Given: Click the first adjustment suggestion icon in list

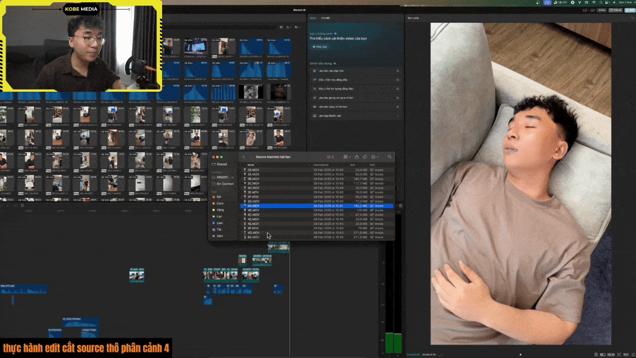Looking at the screenshot, I should pyautogui.click(x=315, y=71).
